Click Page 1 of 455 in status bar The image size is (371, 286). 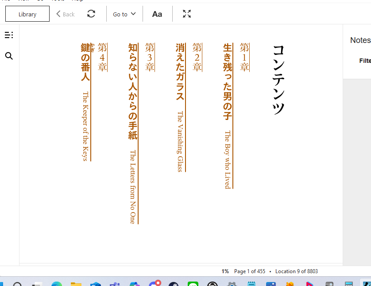point(250,271)
